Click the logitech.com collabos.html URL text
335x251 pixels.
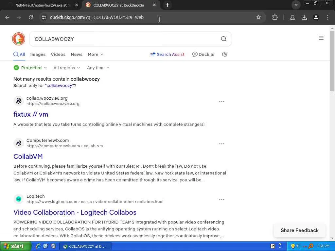click(95, 202)
